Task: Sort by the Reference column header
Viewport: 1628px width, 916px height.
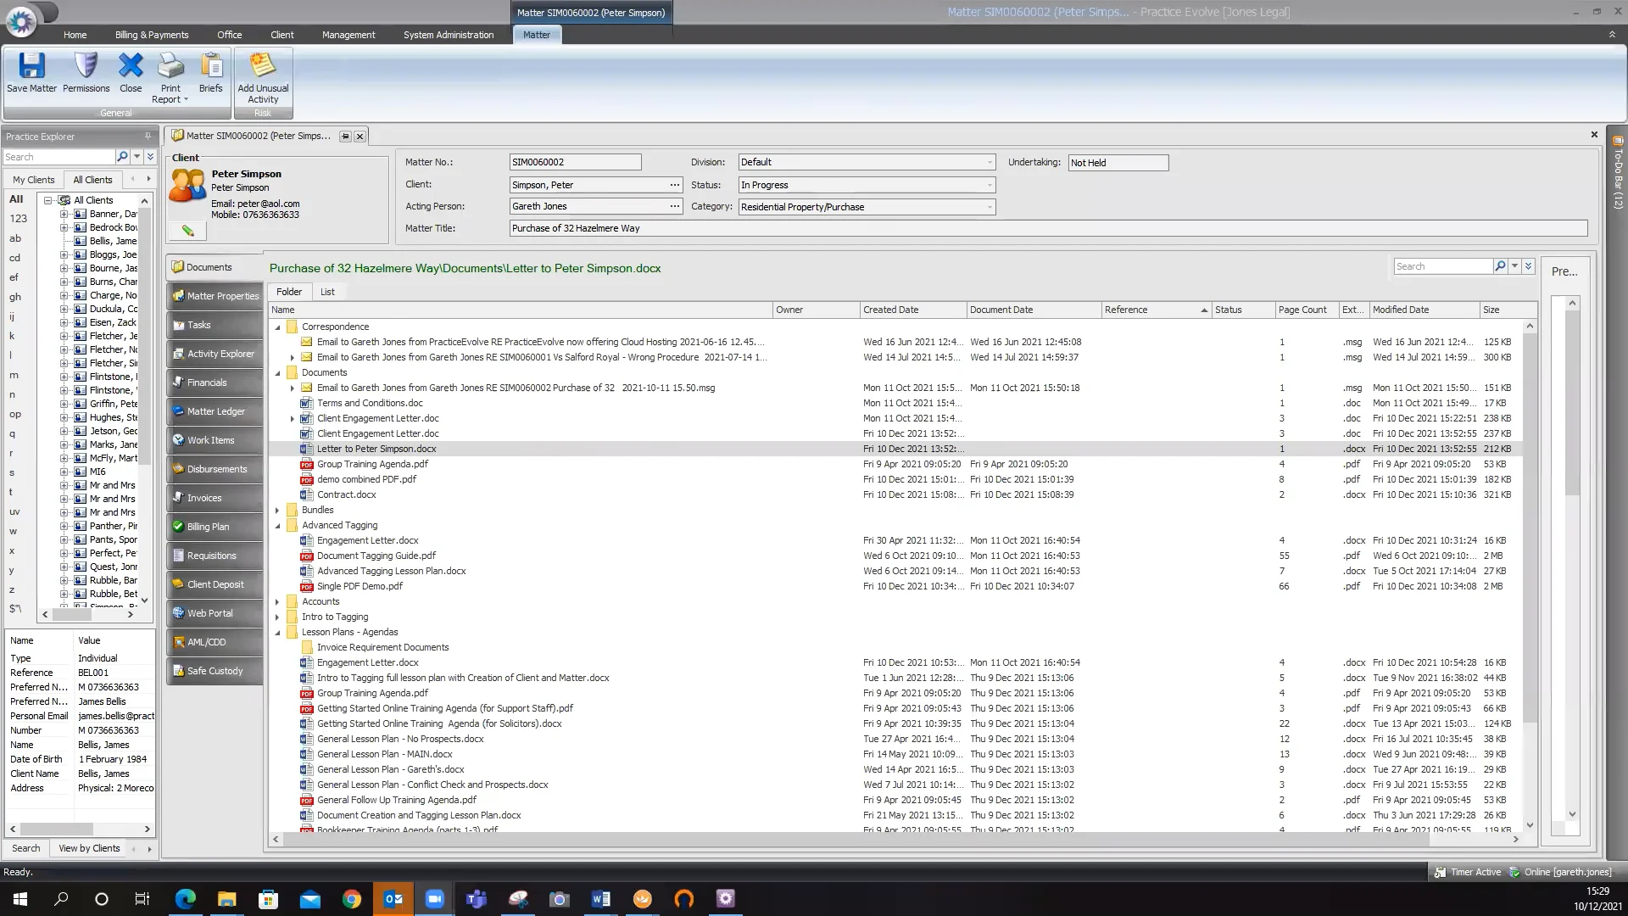Action: pyautogui.click(x=1155, y=310)
